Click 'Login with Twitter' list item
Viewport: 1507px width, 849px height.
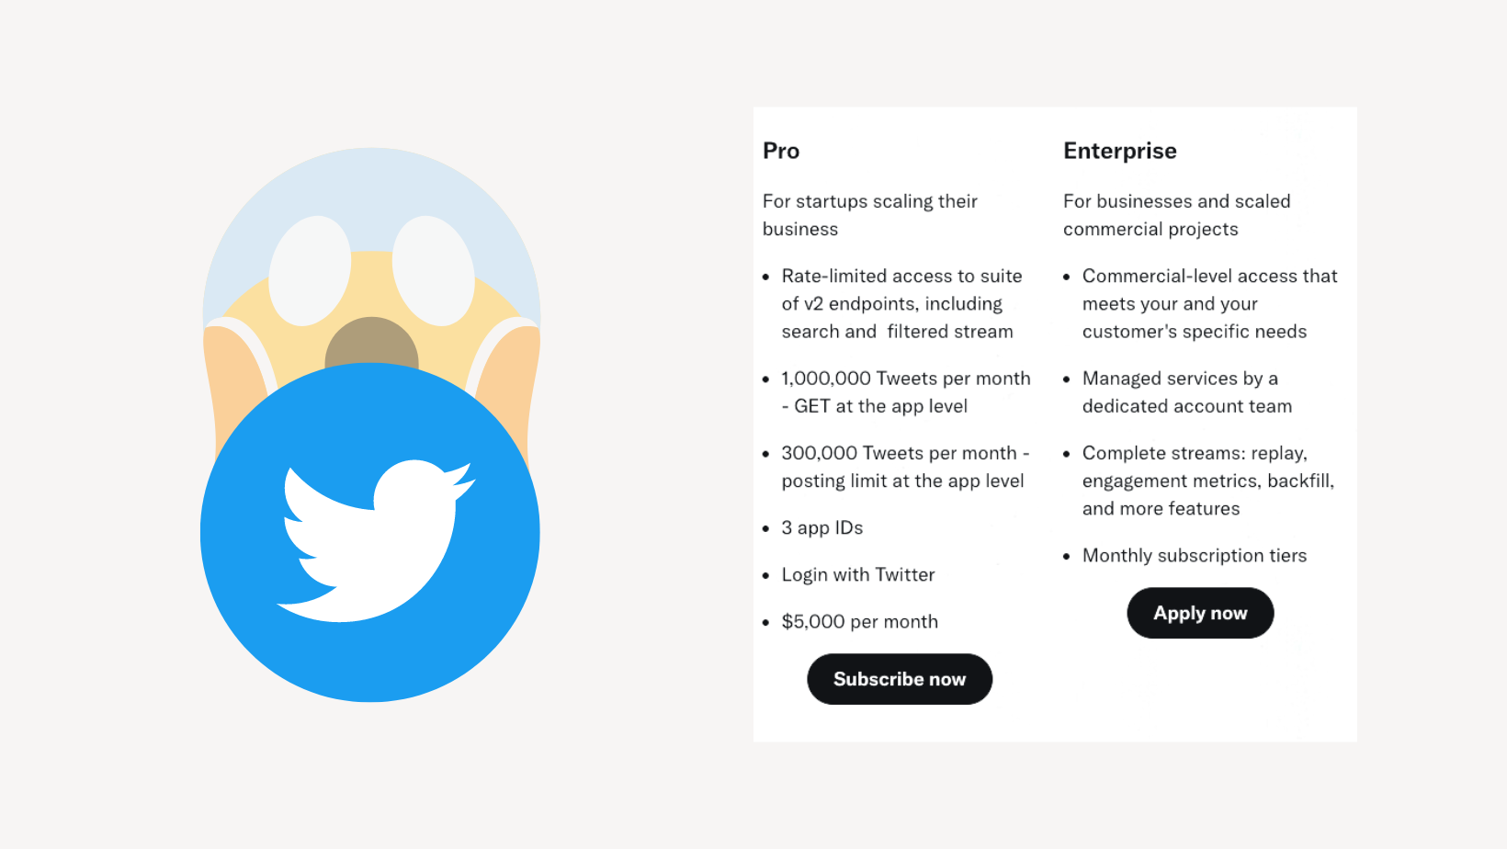pos(857,575)
